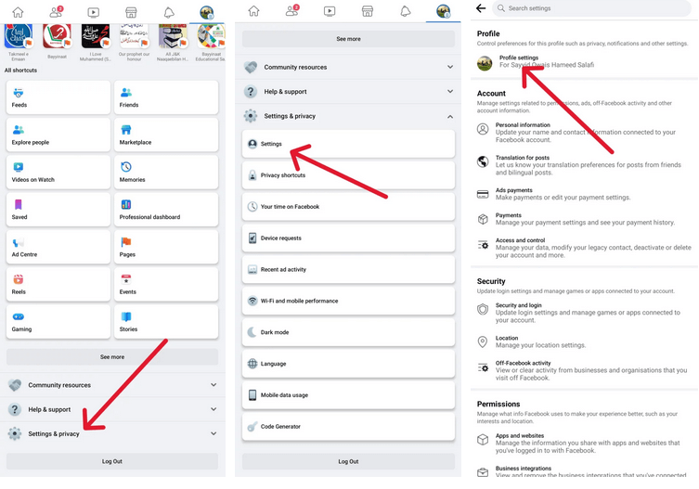Open Notifications bell in left screenshot
Screen dimensions: 699x489
pos(169,12)
